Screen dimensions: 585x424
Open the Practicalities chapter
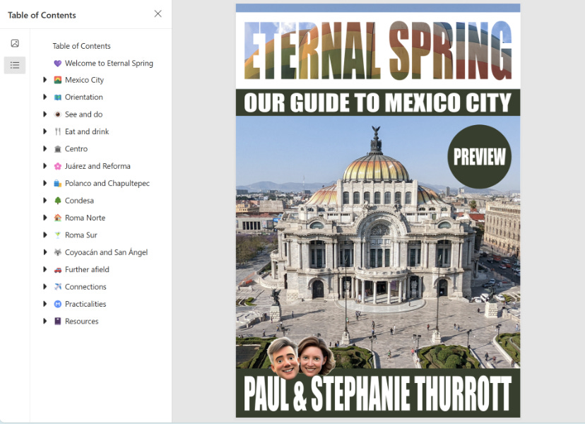click(x=85, y=304)
